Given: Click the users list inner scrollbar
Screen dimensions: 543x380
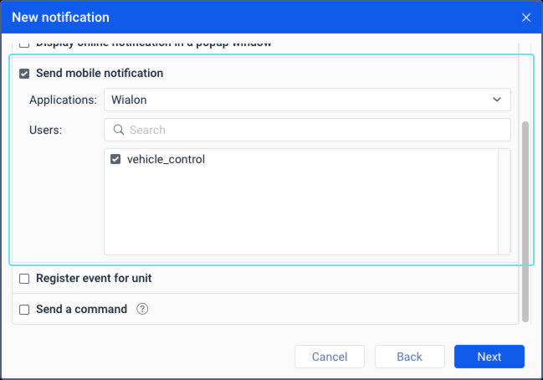Looking at the screenshot, I should [x=504, y=201].
